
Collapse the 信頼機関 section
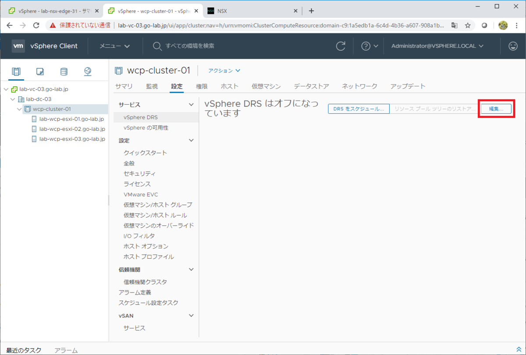coord(191,270)
